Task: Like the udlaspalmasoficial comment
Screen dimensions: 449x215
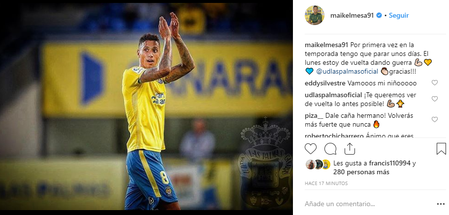Action: 434,99
